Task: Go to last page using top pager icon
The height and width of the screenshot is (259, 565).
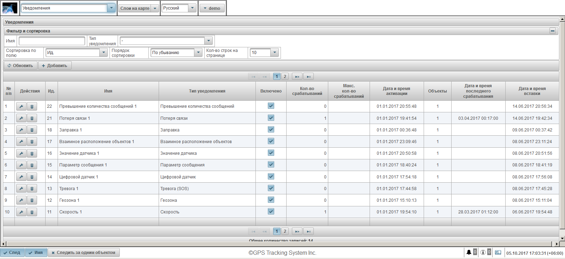Action: tap(308, 77)
